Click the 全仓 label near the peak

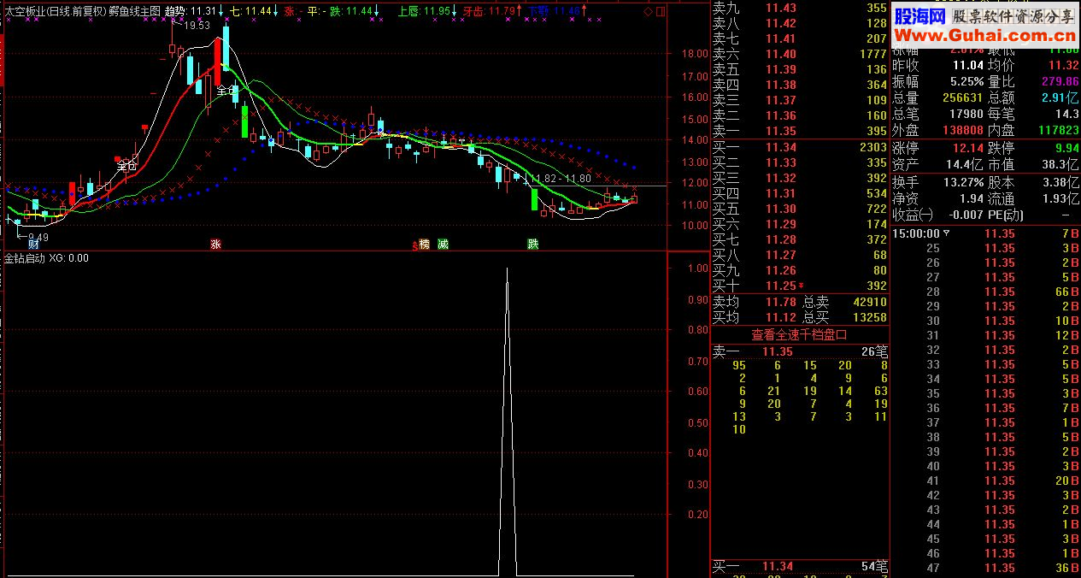[227, 90]
